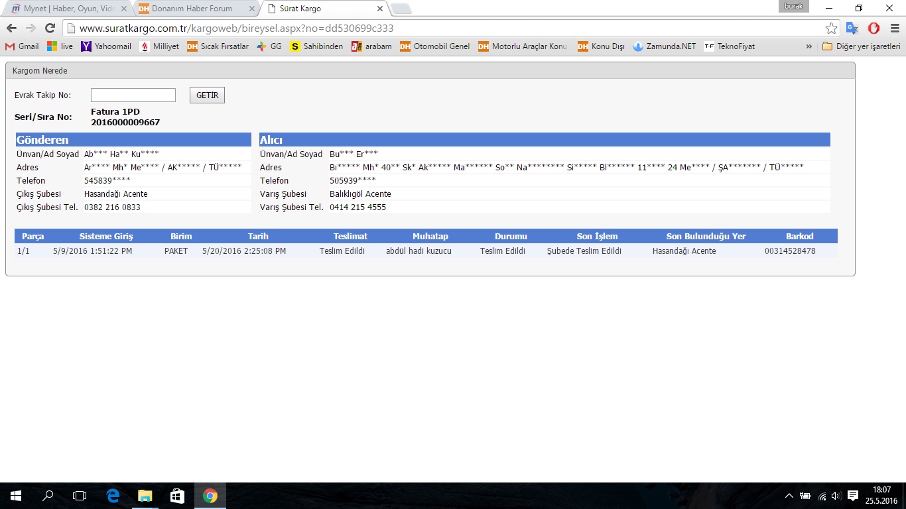Reload the current page

pyautogui.click(x=50, y=28)
